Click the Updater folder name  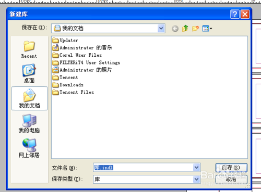click(69, 41)
